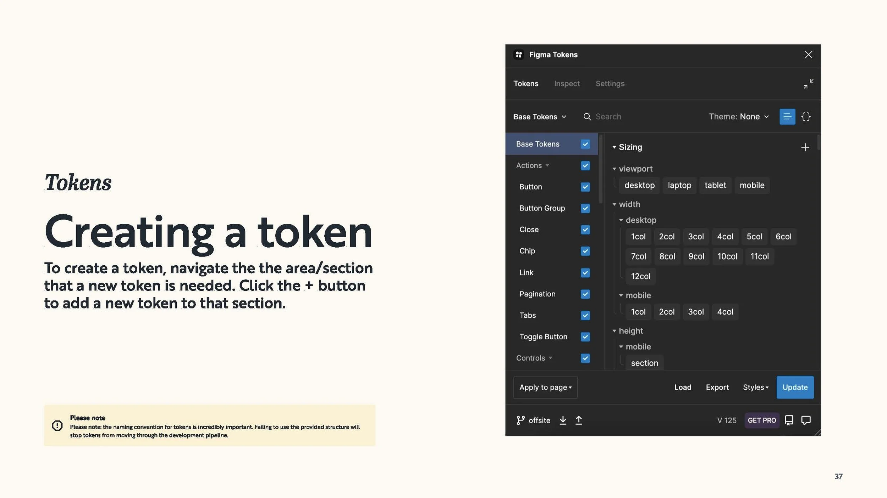Image resolution: width=887 pixels, height=498 pixels.
Task: Toggle the Tabs token set checkbox
Action: [585, 315]
